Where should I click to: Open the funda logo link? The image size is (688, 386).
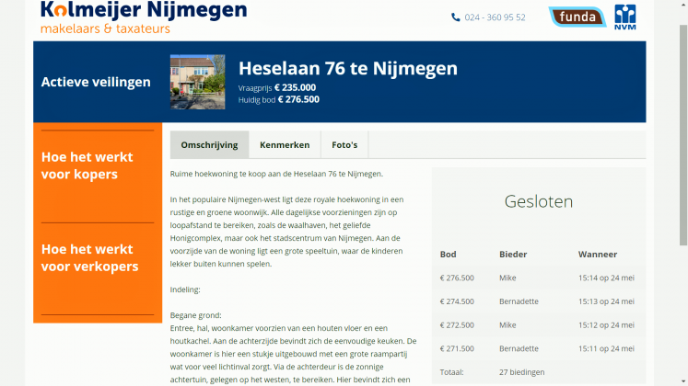(x=577, y=17)
